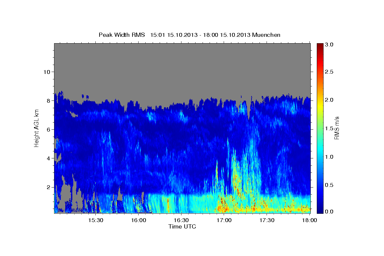Click the colorbar value 0.0
384x256 pixels.
click(329, 212)
